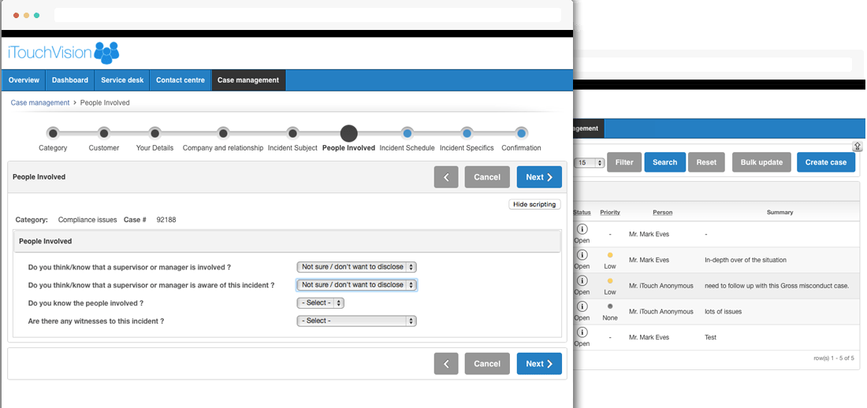Click grey None priority dot in 'lots of issues' row
867x408 pixels.
pyautogui.click(x=610, y=306)
